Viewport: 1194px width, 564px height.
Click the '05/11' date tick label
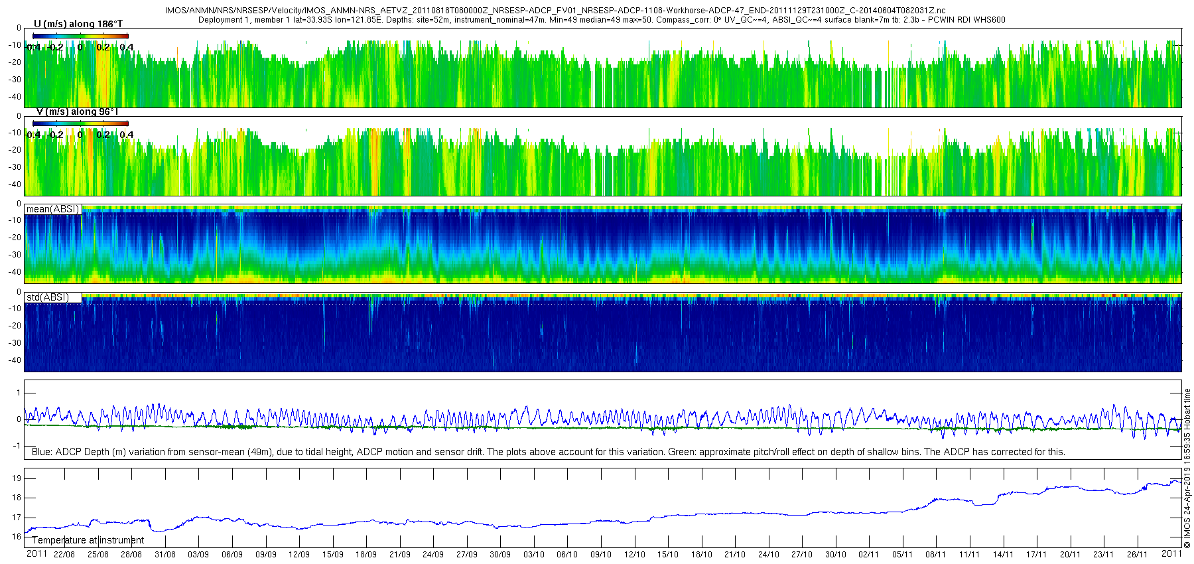[x=903, y=555]
